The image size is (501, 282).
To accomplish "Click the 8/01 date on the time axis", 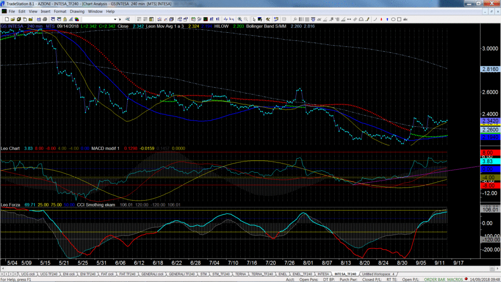I will coord(308,263).
